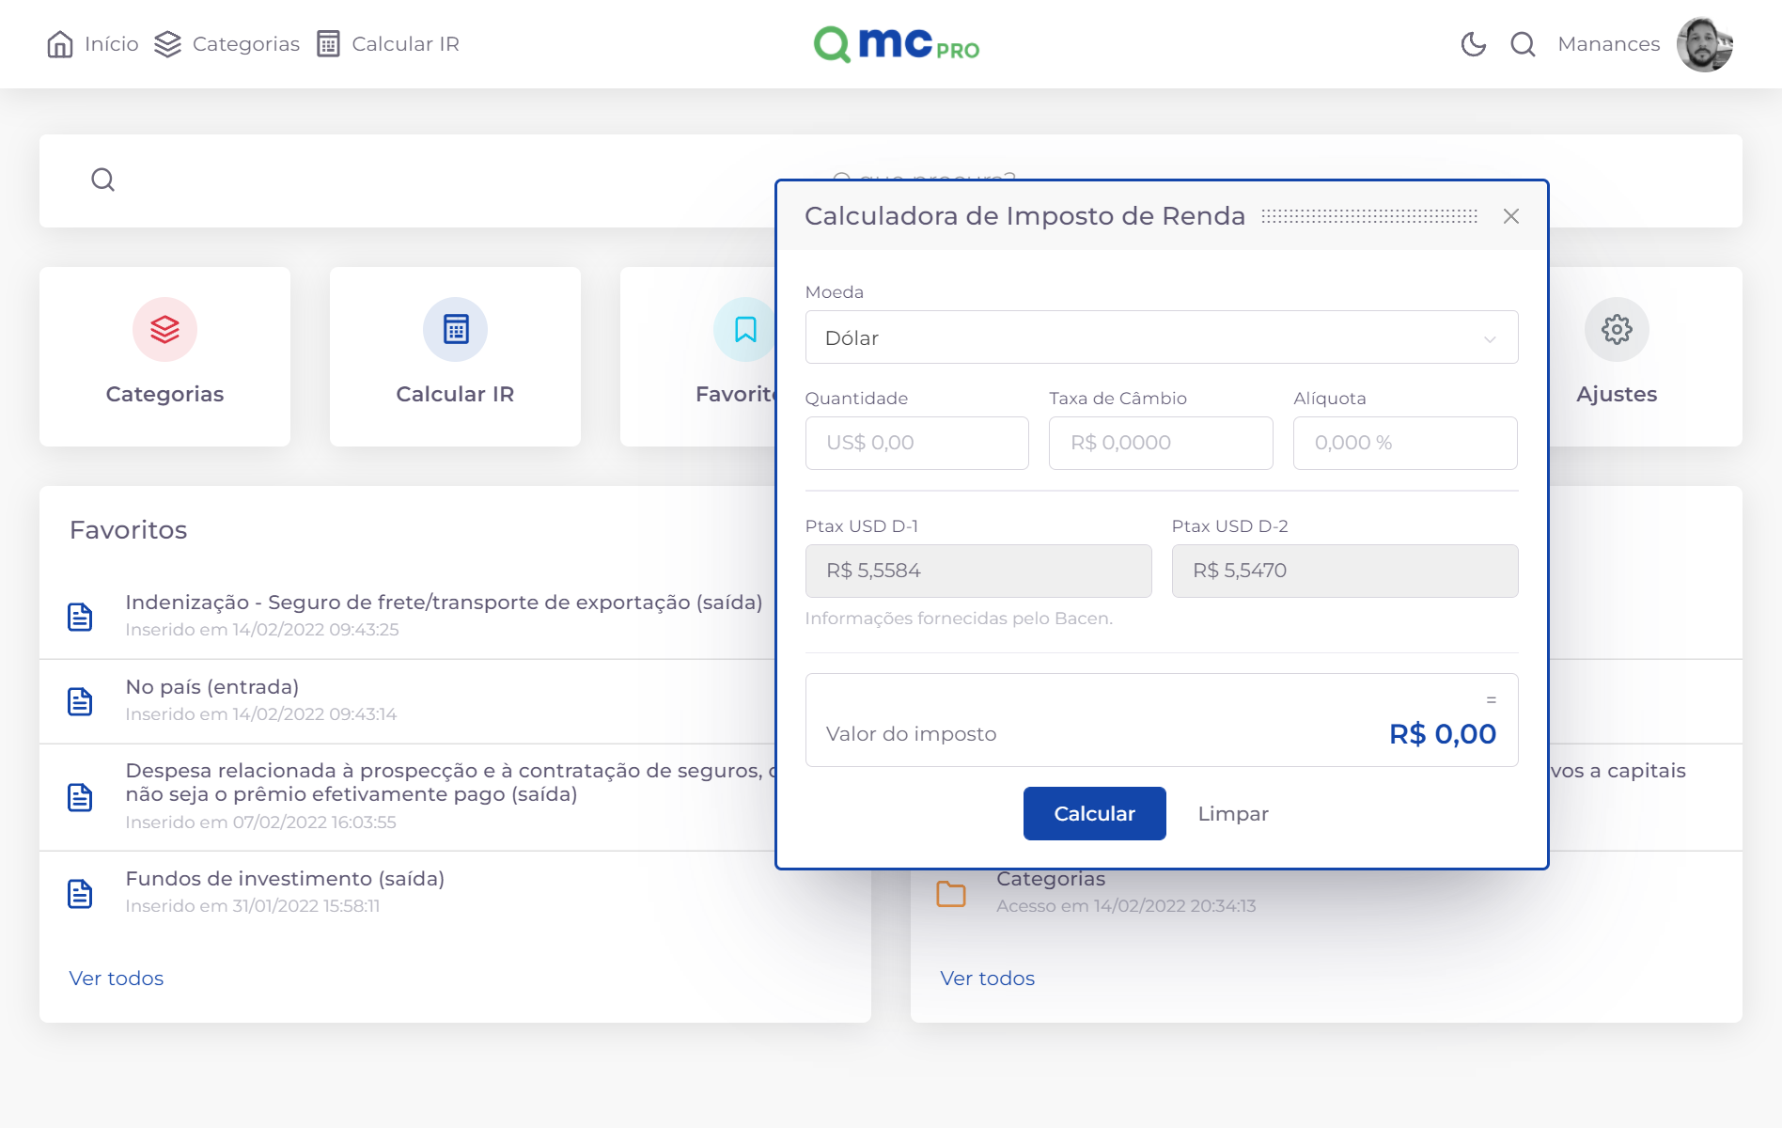Open Categorias from the top navigation
This screenshot has height=1128, width=1782.
(227, 44)
